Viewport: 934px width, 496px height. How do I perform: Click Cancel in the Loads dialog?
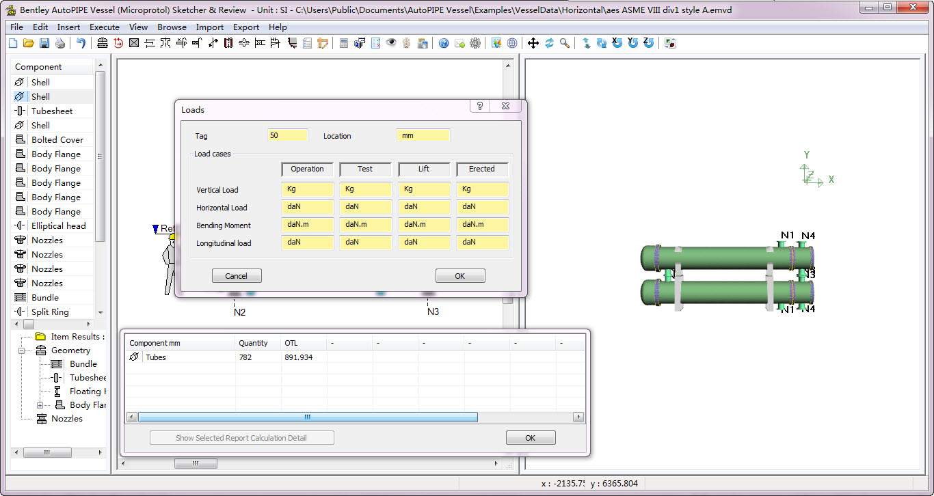237,276
